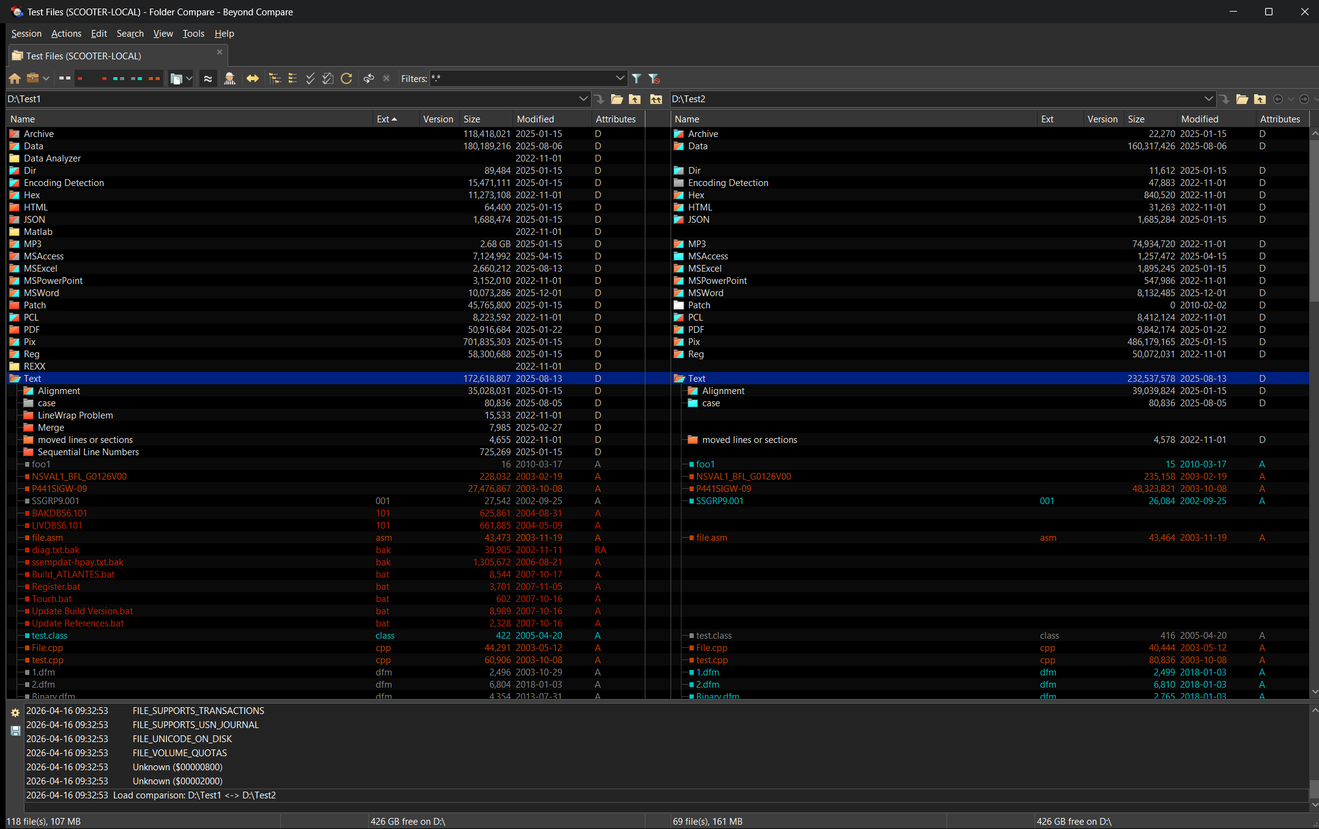Collapse the Text folder in right pane
The width and height of the screenshot is (1319, 829).
pyautogui.click(x=679, y=379)
